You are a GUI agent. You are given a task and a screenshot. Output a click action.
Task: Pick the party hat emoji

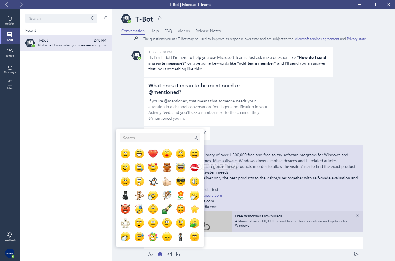click(x=139, y=209)
